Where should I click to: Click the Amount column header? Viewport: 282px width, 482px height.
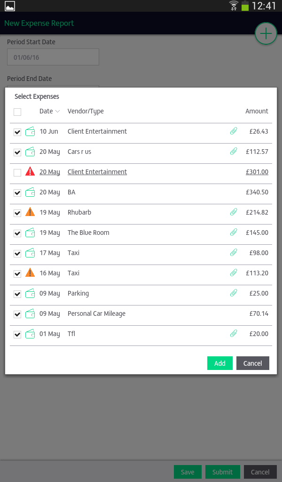(x=257, y=111)
